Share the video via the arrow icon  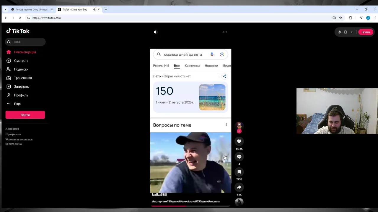coord(239,187)
